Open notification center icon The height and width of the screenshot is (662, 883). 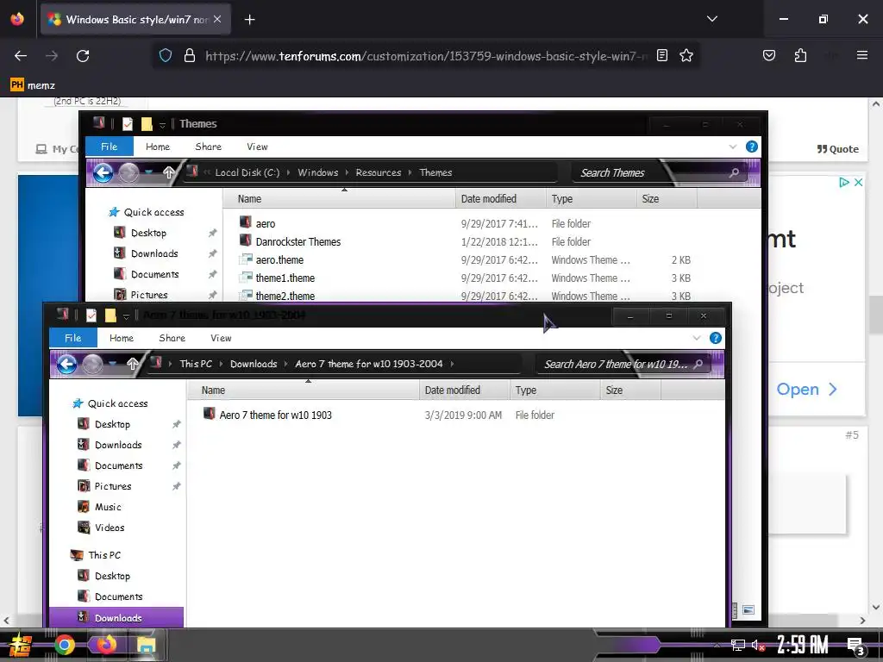[855, 645]
